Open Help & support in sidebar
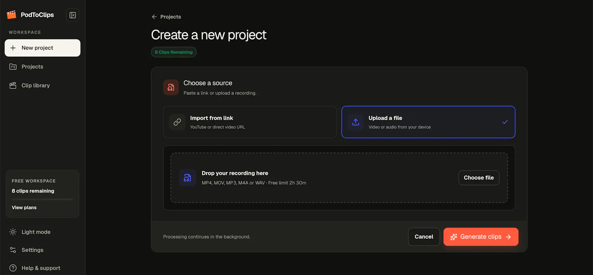Viewport: 593px width, 275px height. pyautogui.click(x=43, y=268)
